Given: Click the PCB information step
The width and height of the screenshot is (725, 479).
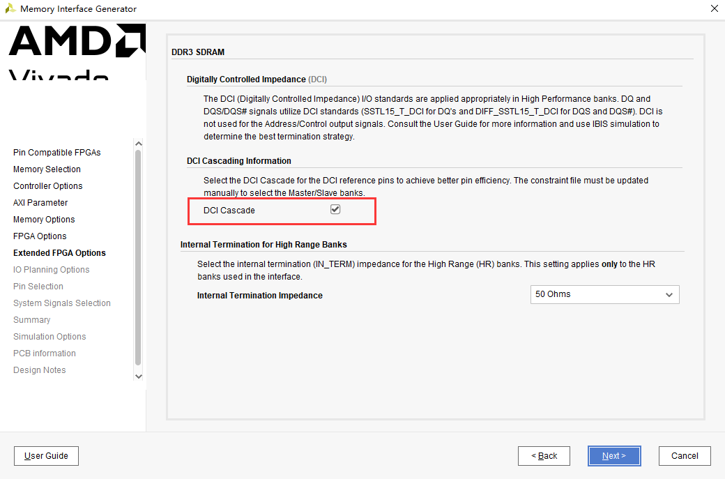Looking at the screenshot, I should 45,353.
